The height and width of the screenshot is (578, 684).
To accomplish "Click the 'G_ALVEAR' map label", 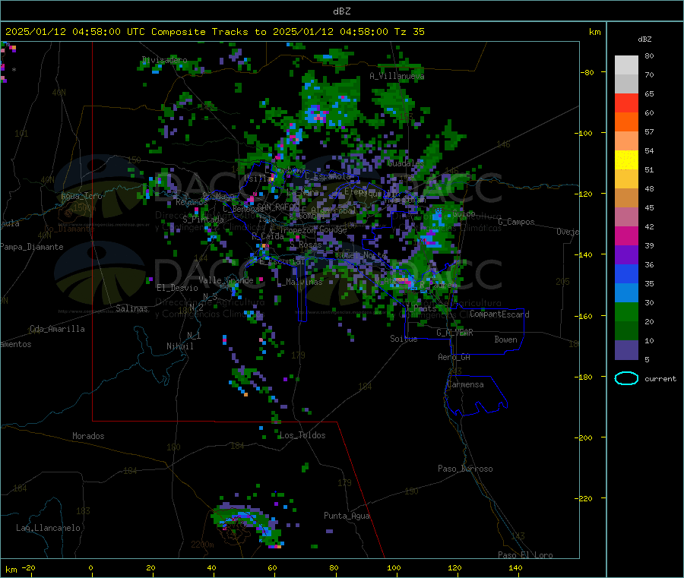I will pyautogui.click(x=454, y=333).
